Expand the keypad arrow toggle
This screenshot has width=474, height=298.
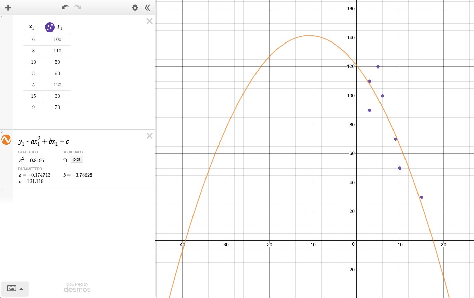21,289
